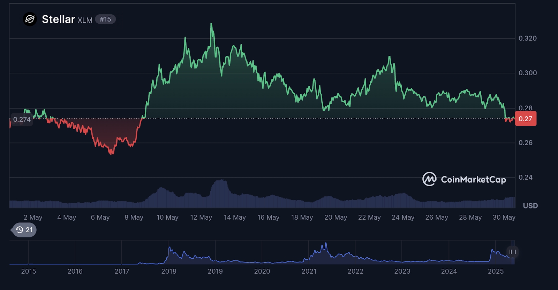
Task: Select 2025 on the timeline navigator
Action: pyautogui.click(x=496, y=271)
